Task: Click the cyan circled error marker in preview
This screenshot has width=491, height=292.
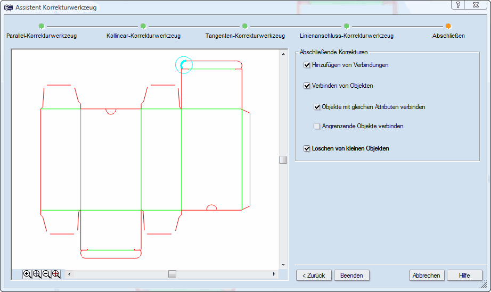Action: [184, 65]
